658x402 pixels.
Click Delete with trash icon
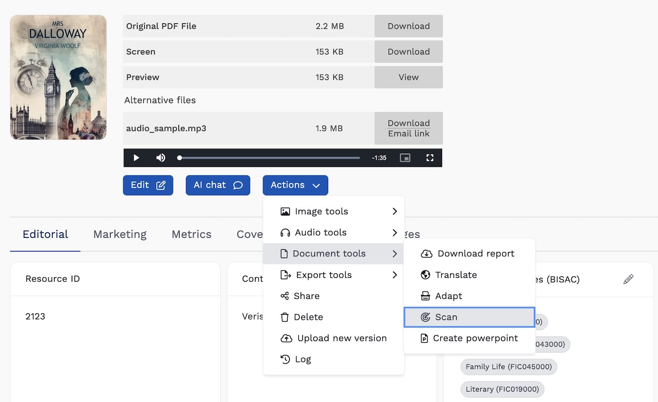(333, 317)
